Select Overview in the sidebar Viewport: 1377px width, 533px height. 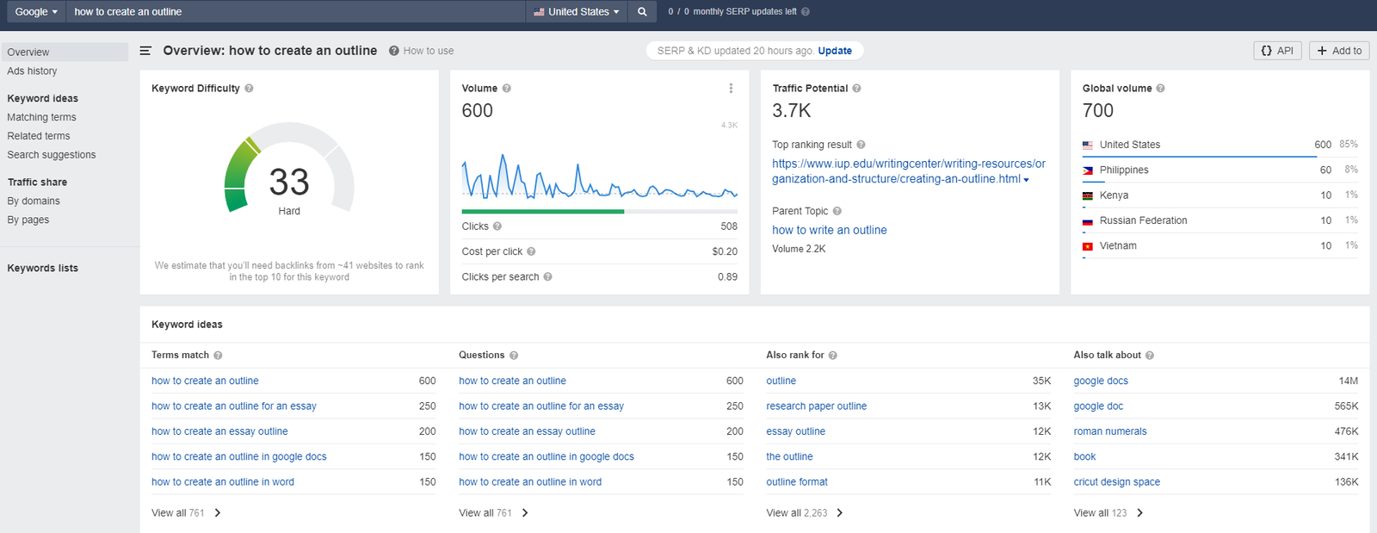65,52
